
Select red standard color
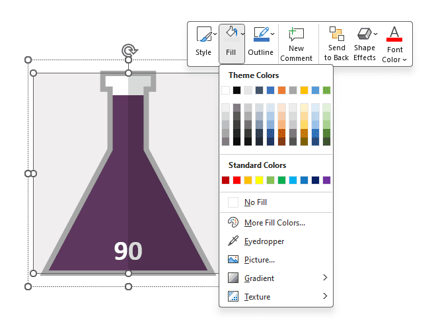(x=236, y=181)
